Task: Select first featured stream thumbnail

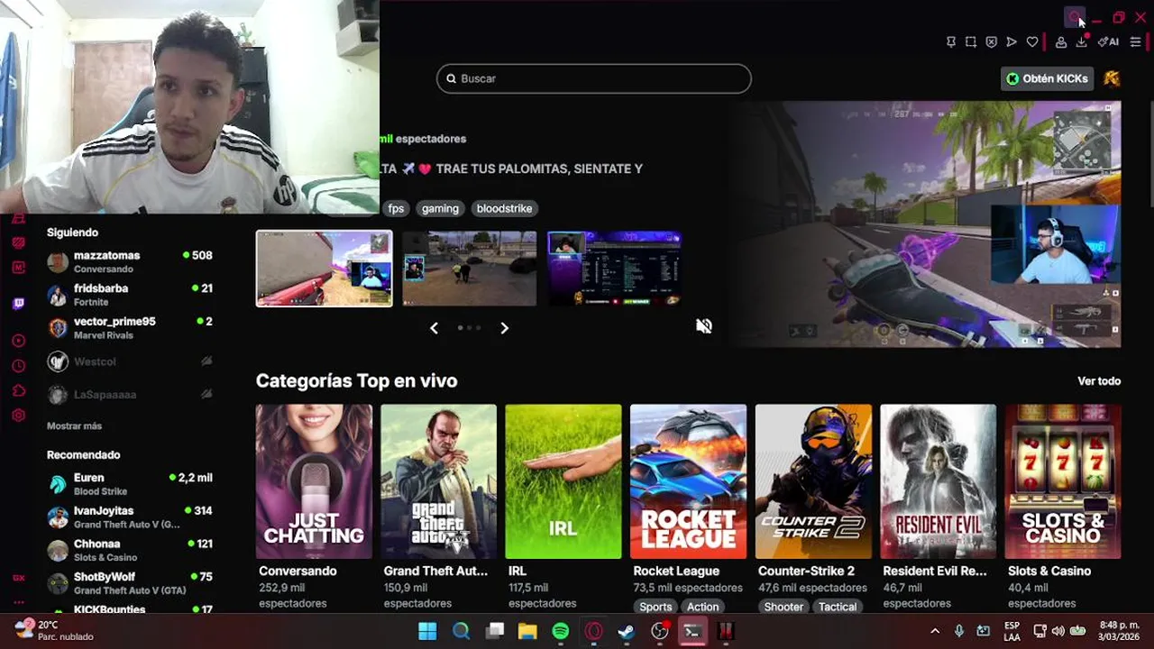Action: pos(325,269)
